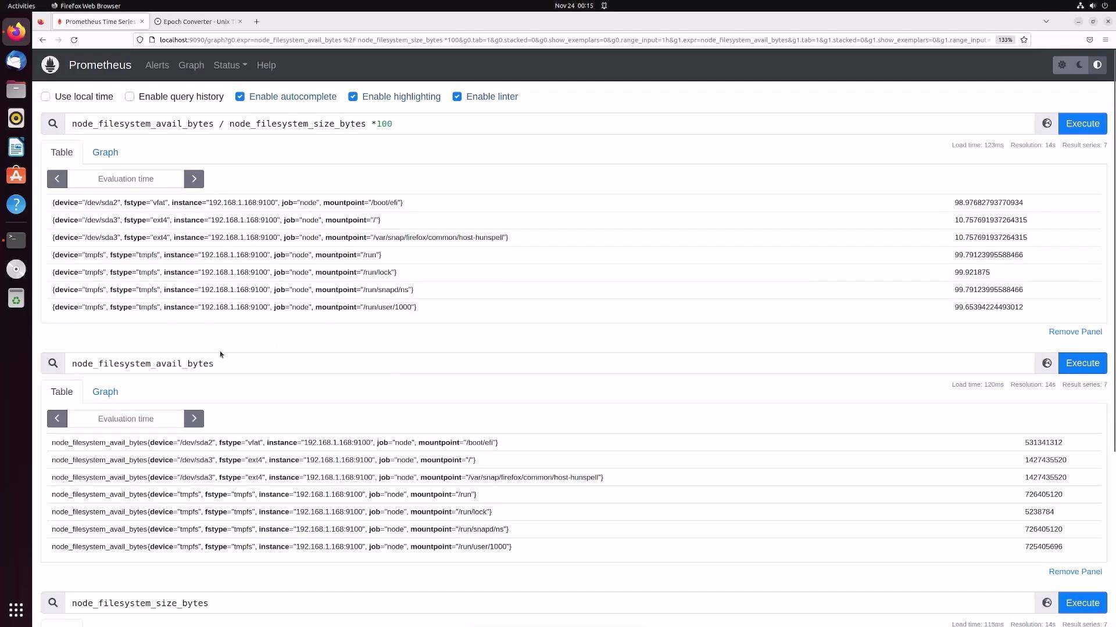Screen dimensions: 1116x627
Task: Close the Epoch Converter tab
Action: point(240,21)
